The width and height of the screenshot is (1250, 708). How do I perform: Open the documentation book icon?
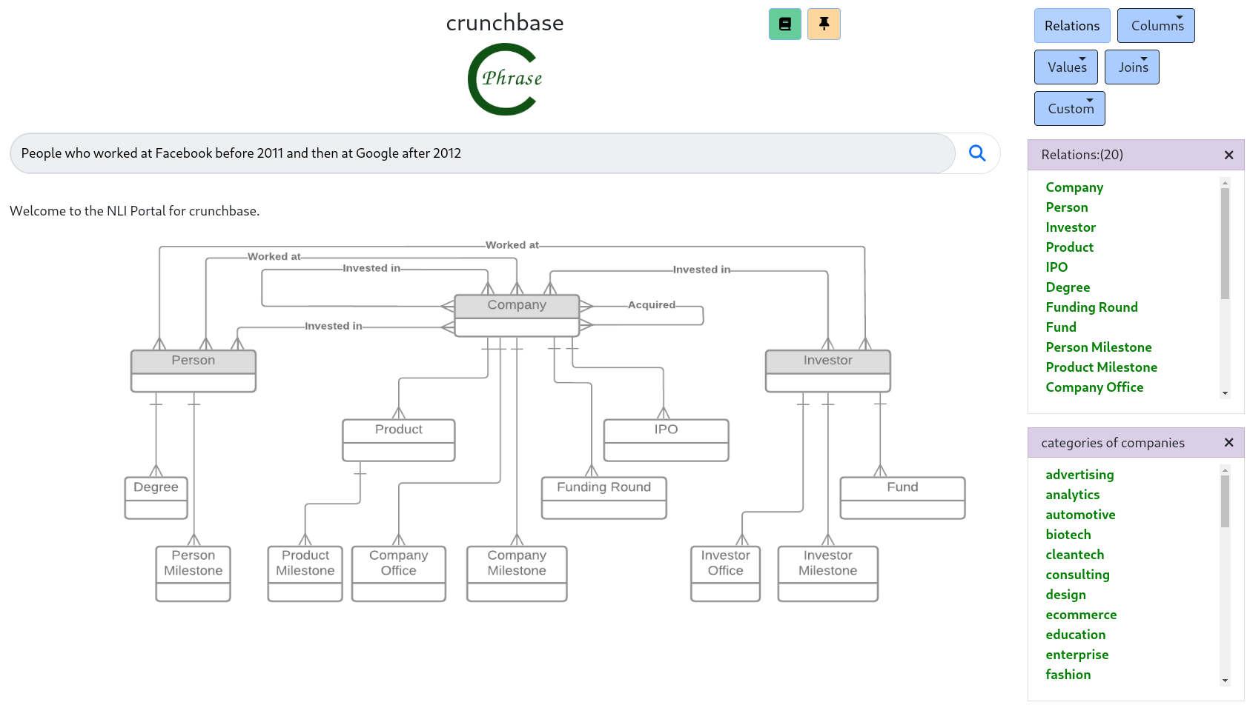(x=784, y=24)
